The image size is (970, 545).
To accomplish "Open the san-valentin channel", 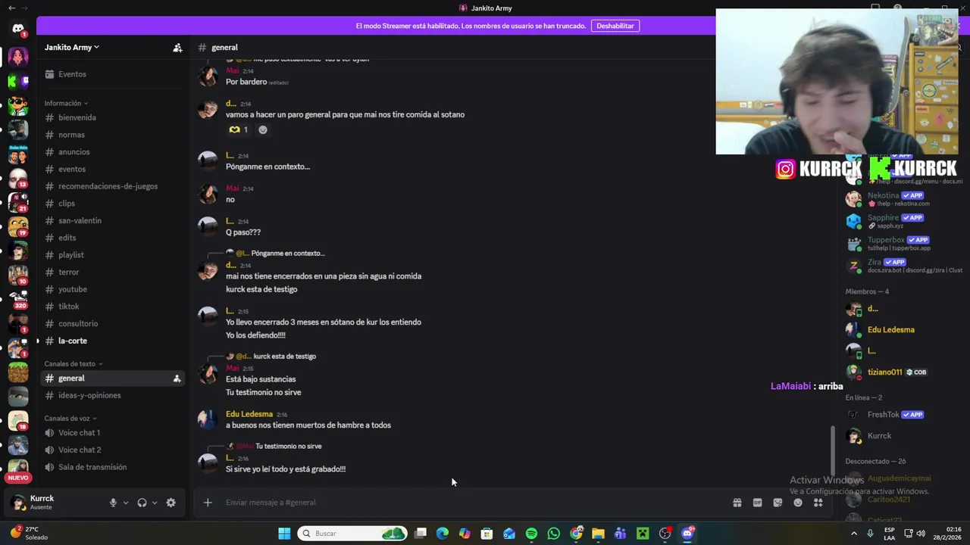I will (x=80, y=220).
